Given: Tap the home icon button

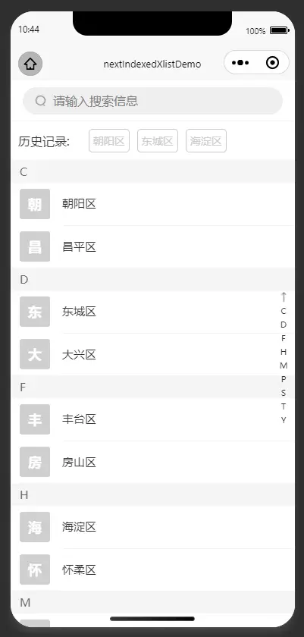Looking at the screenshot, I should pos(30,64).
